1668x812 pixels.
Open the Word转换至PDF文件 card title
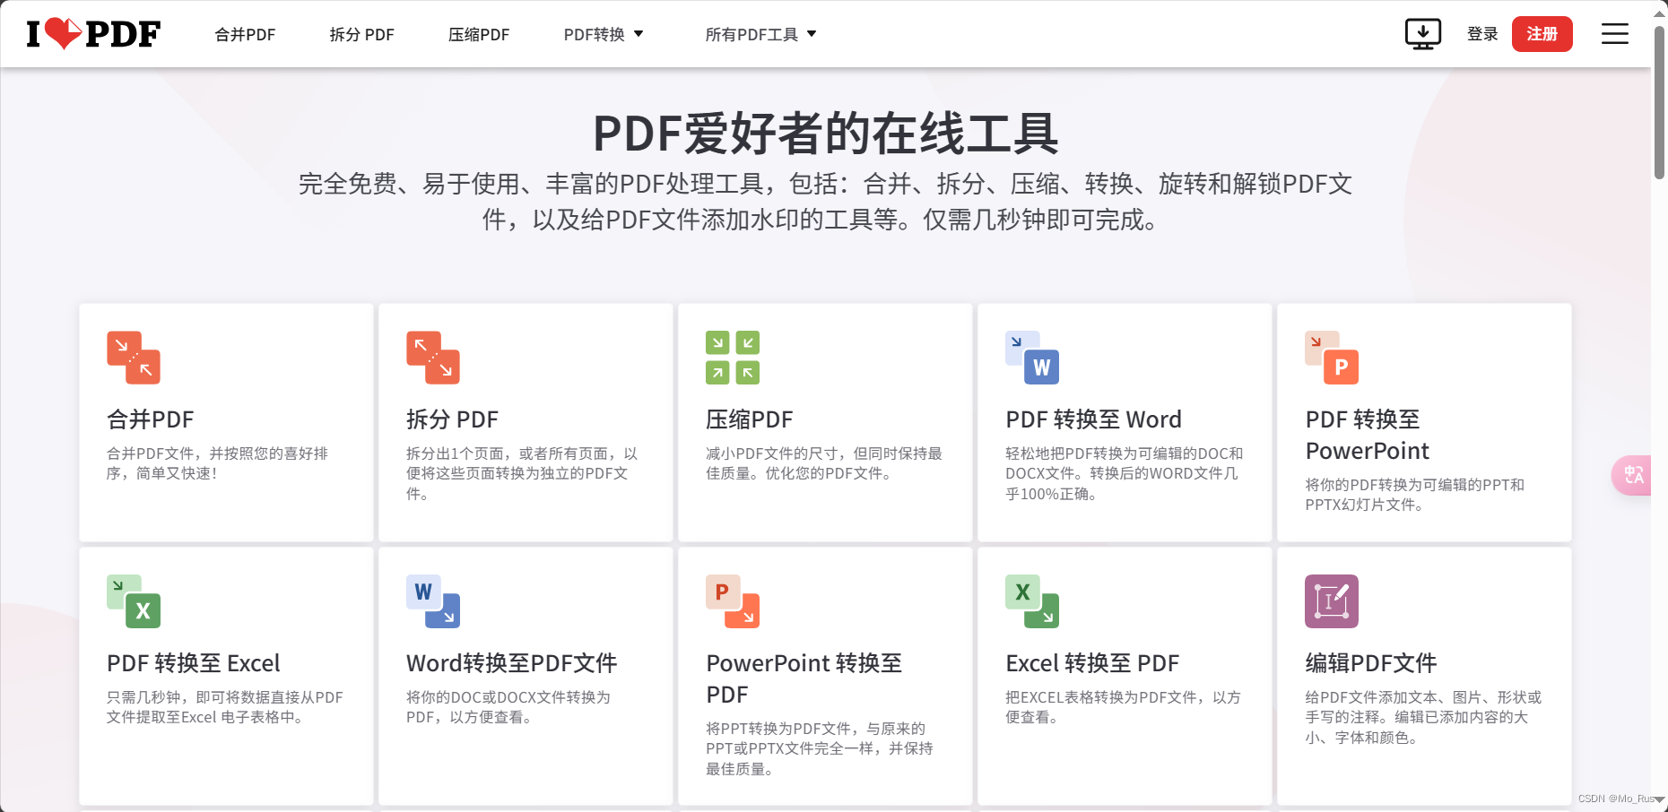tap(512, 663)
